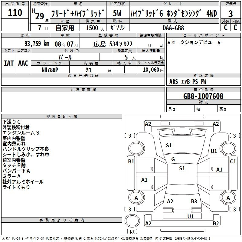Click the S1 mark on the hood
Screen dimensions: 242x242
pos(169,146)
